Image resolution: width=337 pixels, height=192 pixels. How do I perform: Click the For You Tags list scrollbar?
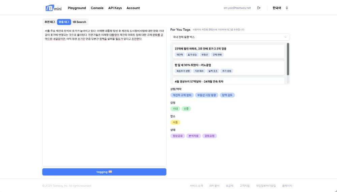pyautogui.click(x=288, y=59)
